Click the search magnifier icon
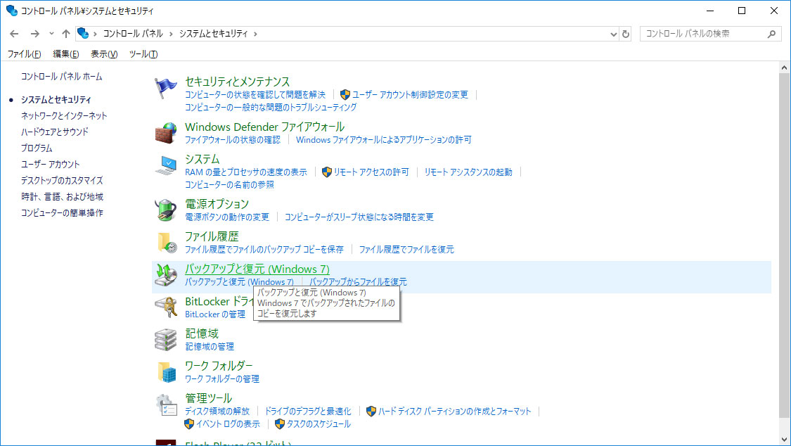Viewport: 791px width, 446px height. point(771,34)
